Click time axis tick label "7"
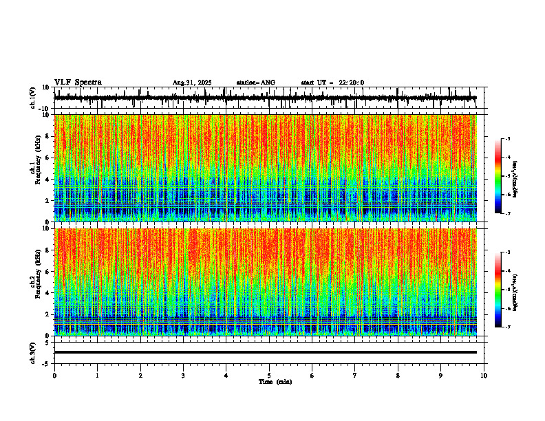The height and width of the screenshot is (421, 545). [355, 376]
